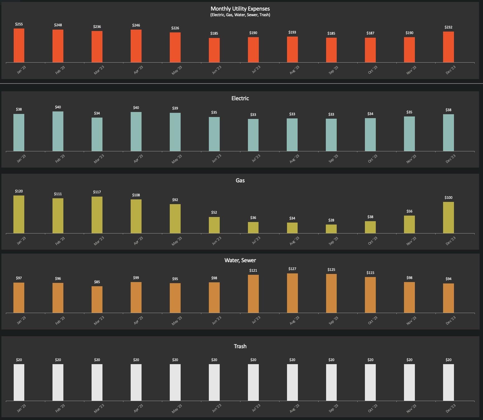
Task: Select the $115 label in Water, Sewer chart
Action: coord(370,273)
